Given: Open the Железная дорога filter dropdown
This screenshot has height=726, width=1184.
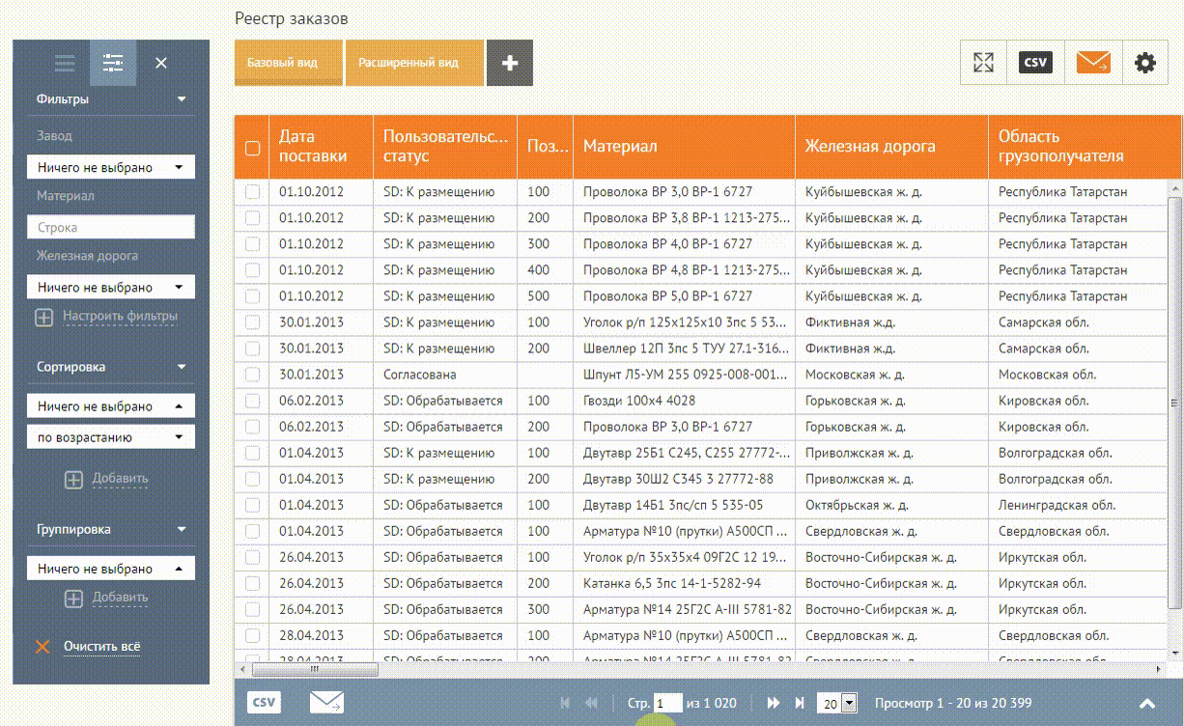Looking at the screenshot, I should coord(110,288).
